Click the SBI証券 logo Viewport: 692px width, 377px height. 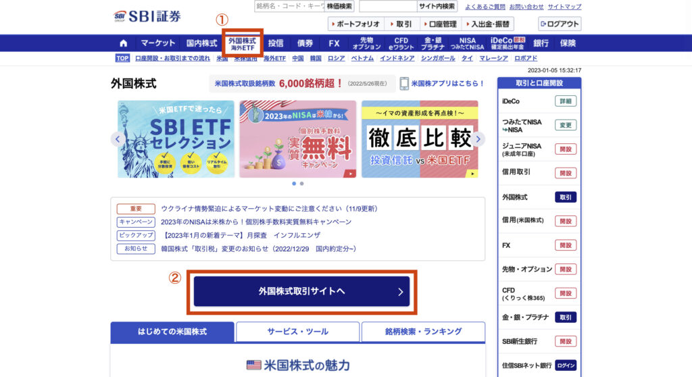147,16
